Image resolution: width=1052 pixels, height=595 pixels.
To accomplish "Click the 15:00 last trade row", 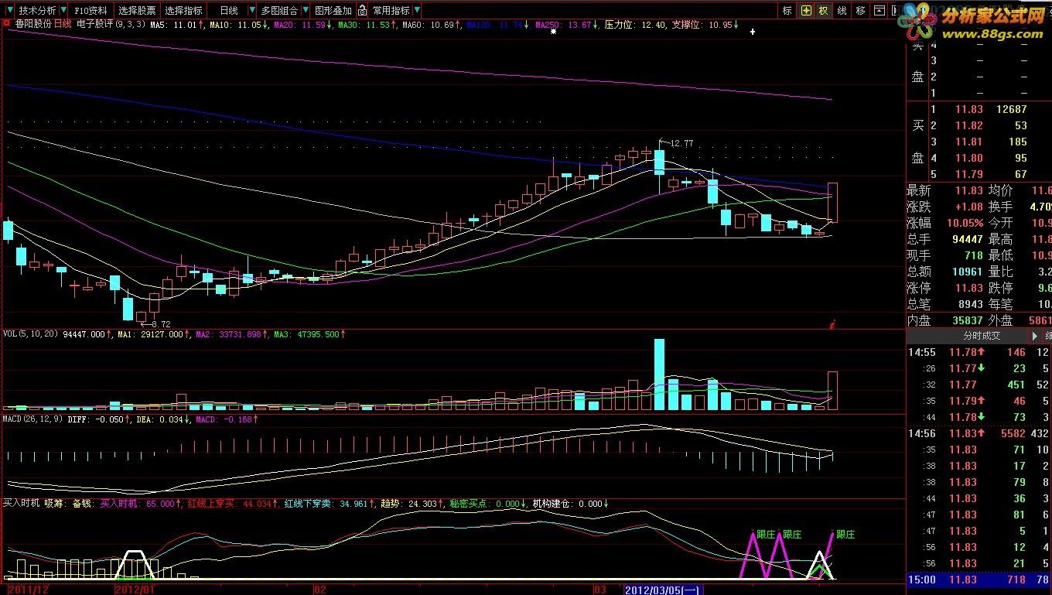I will click(x=979, y=580).
